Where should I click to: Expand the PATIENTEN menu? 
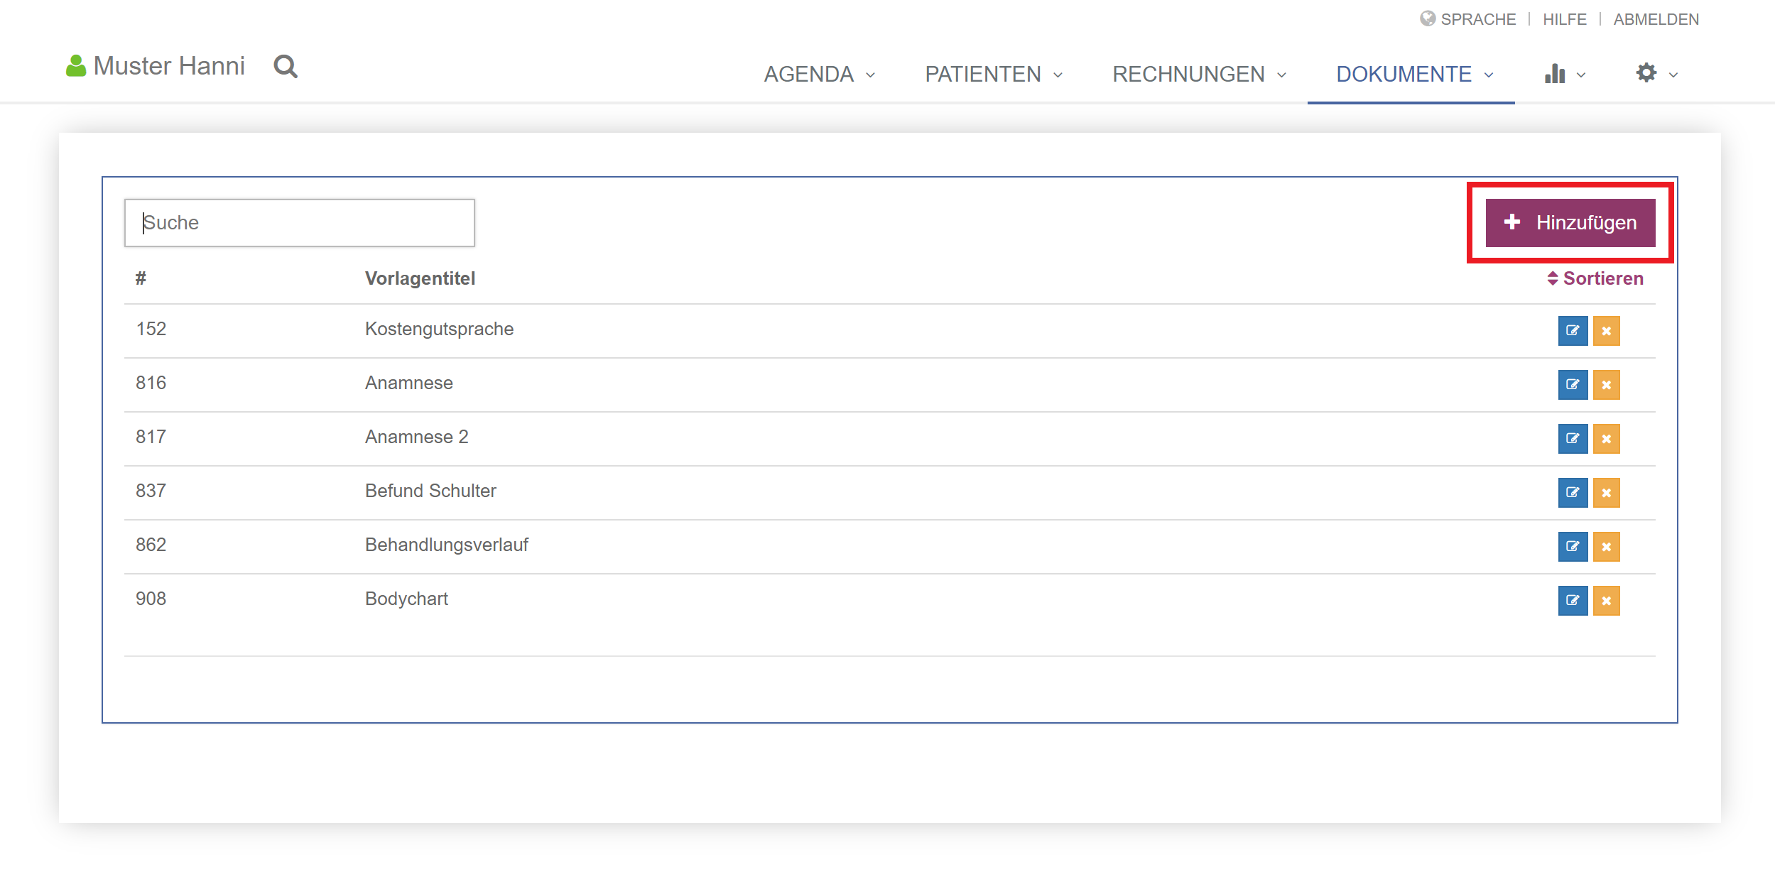[994, 74]
